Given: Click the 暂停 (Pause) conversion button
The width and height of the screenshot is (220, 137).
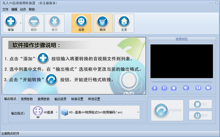Looking at the screenshot, I should [201, 115].
